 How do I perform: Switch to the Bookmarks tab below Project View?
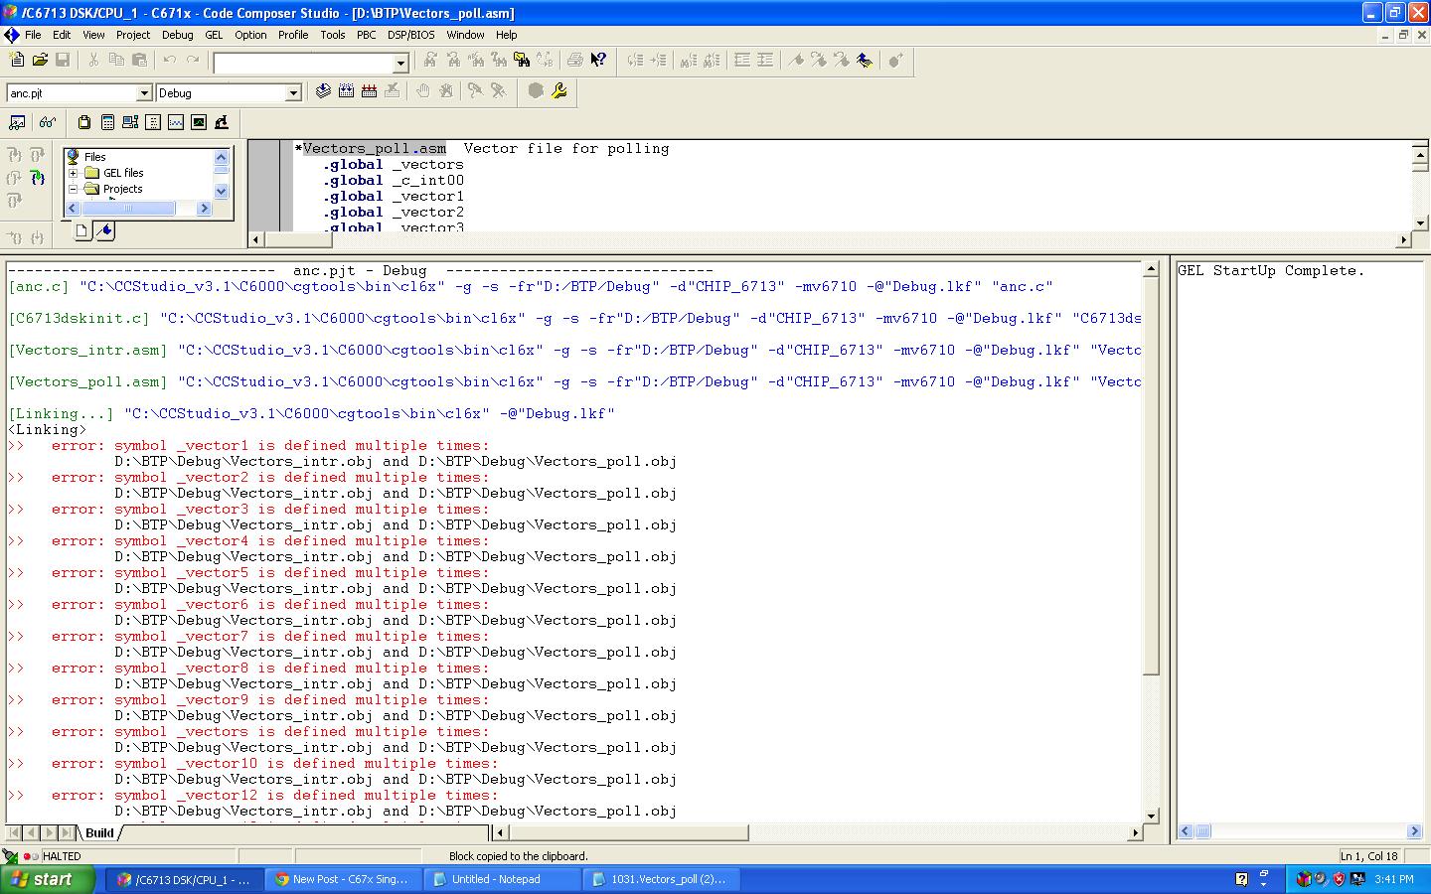tap(105, 230)
